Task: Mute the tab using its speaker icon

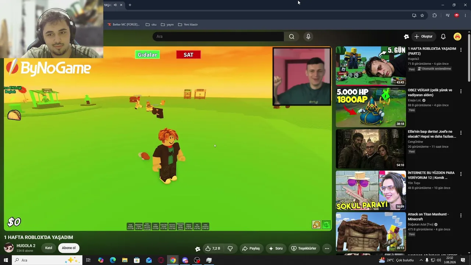Action: point(115,5)
